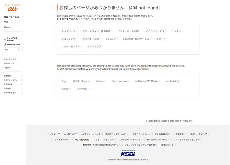Click external link icon beside 採用情報
Image resolution: width=230 pixels, height=165 pixels.
tap(22, 88)
